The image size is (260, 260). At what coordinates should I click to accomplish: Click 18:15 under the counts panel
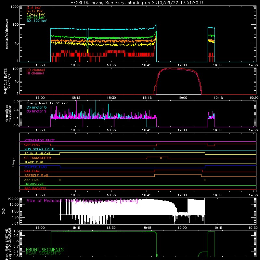pyautogui.click(x=76, y=65)
